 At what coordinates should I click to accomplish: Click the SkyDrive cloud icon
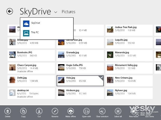[26, 24]
